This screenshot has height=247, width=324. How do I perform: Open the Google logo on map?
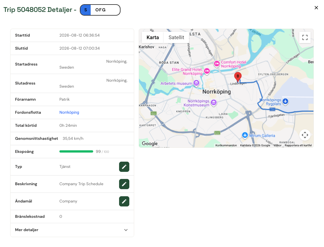(x=150, y=143)
